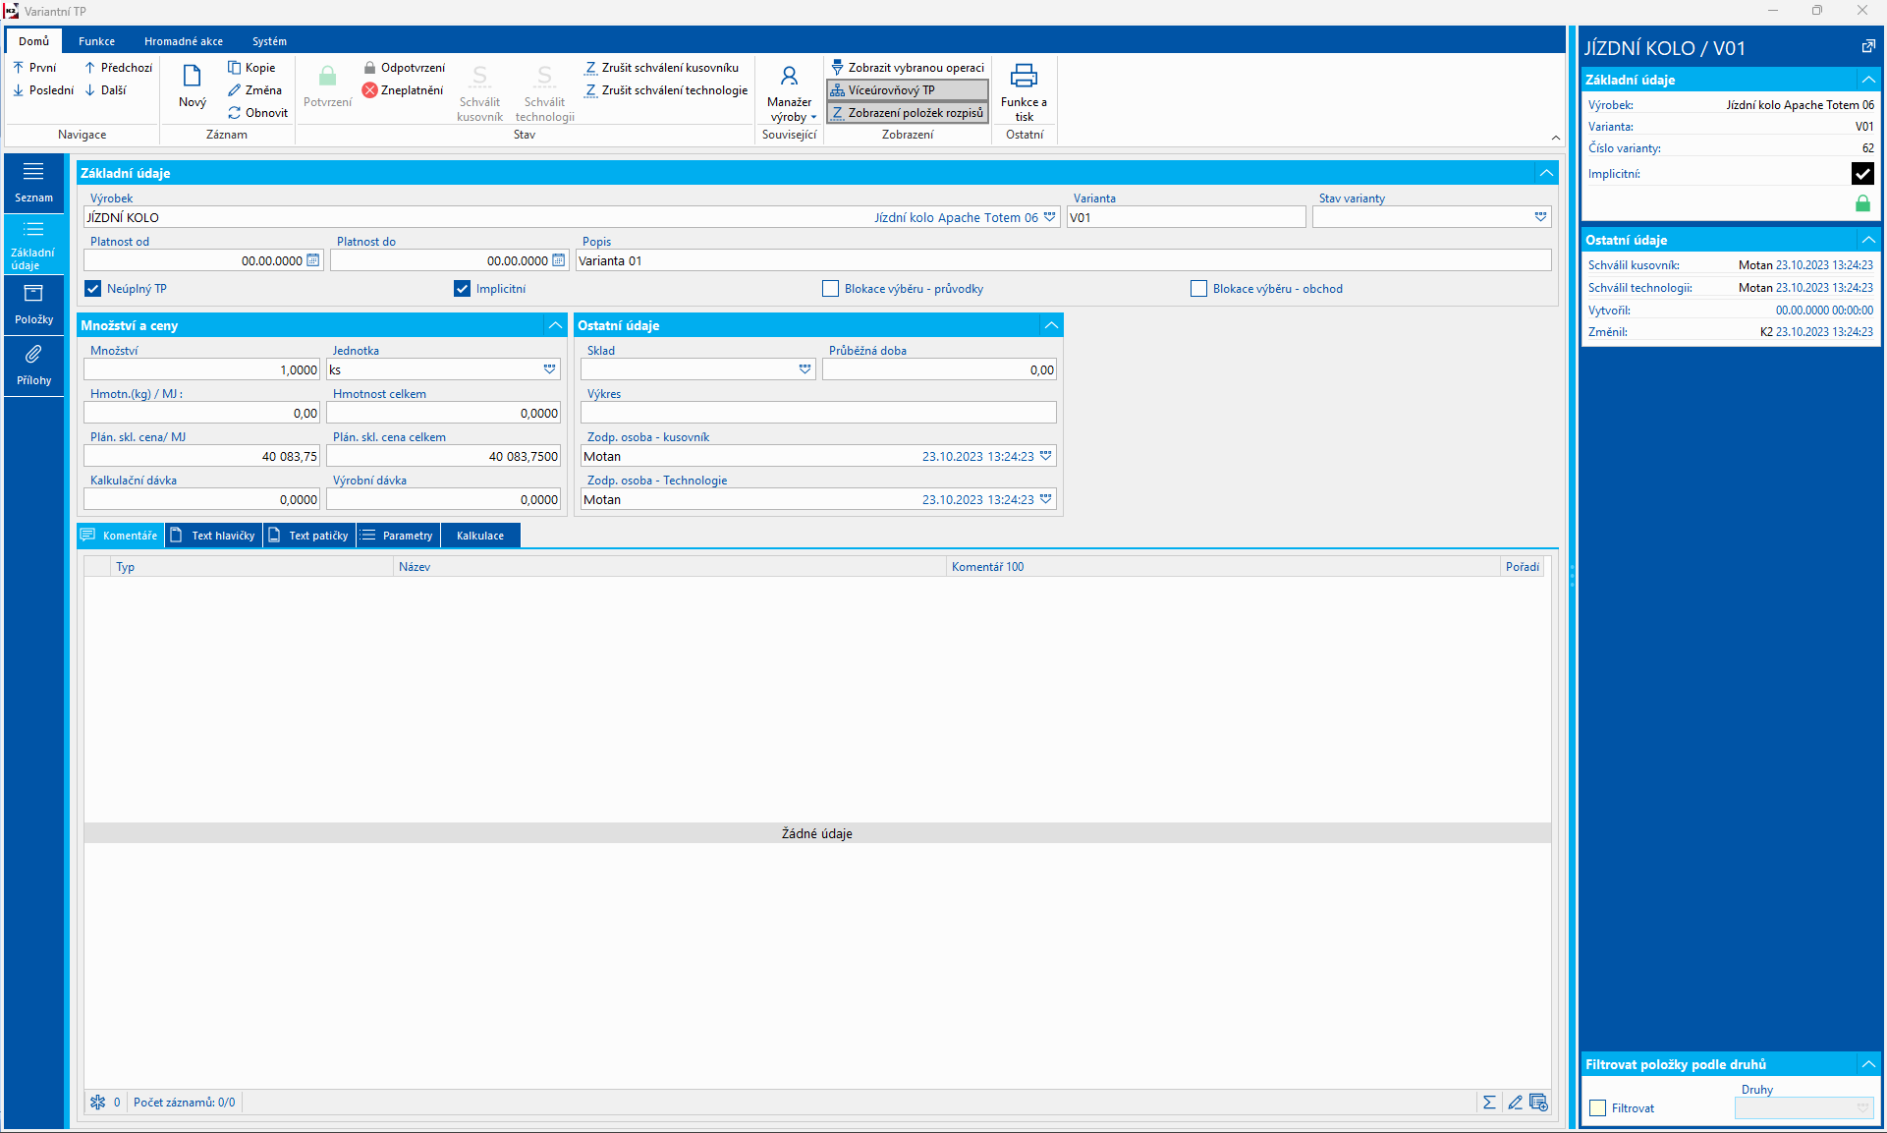Click Zrušit schválení kusovníku button
1887x1133 pixels.
[x=661, y=68]
